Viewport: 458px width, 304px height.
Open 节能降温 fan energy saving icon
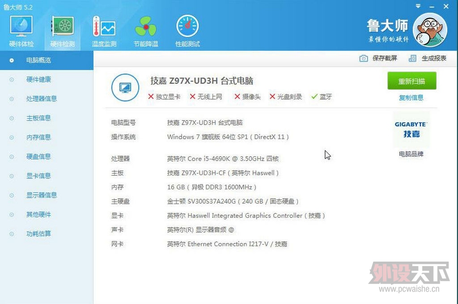(x=146, y=31)
